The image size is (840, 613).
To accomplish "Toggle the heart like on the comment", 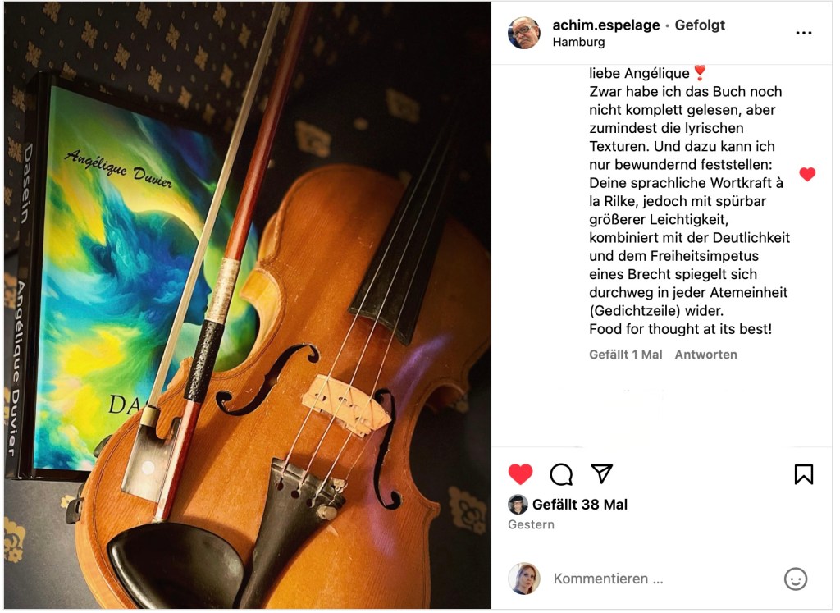I will coord(807,174).
